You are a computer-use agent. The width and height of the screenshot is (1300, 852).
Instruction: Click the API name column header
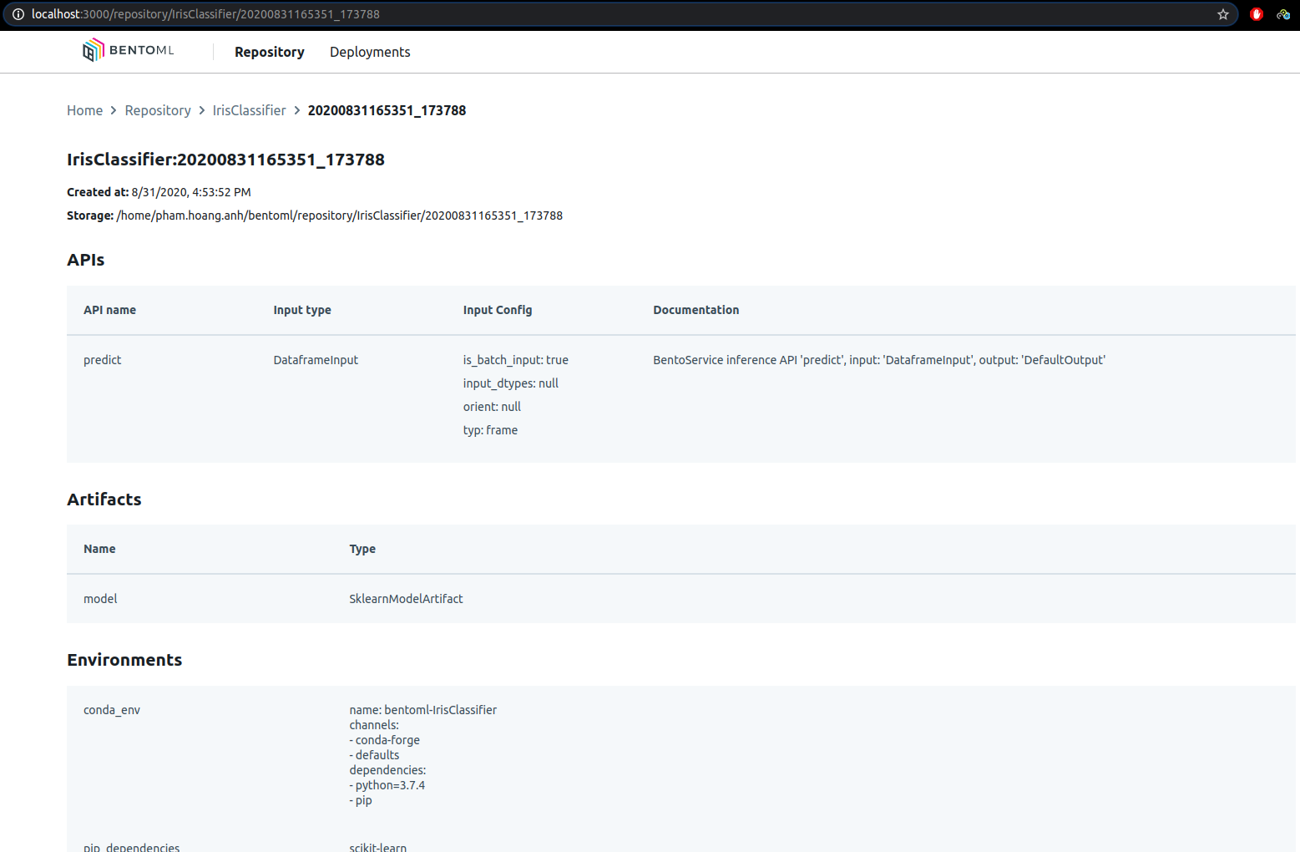pyautogui.click(x=109, y=310)
